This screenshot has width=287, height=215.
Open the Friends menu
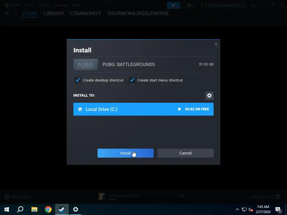(45, 5)
